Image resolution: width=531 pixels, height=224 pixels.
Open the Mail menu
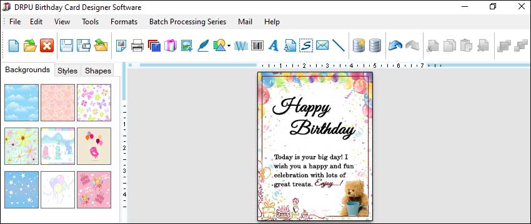pyautogui.click(x=245, y=22)
